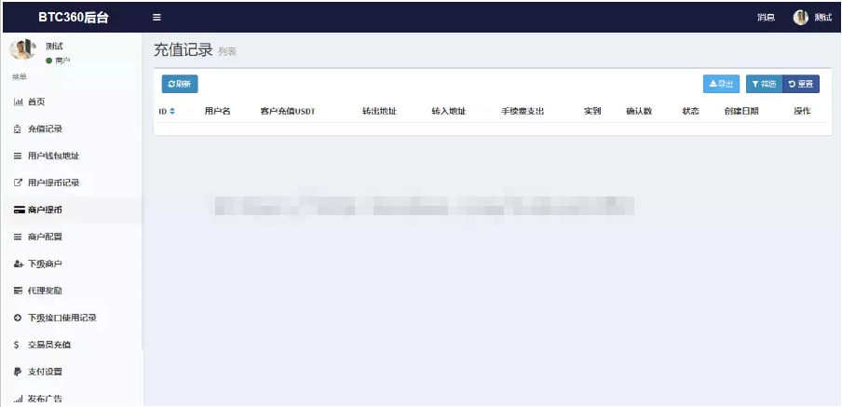Screen dimensions: 842x407
Task: Open 用户提币记录 in the sidebar
Action: click(72, 183)
